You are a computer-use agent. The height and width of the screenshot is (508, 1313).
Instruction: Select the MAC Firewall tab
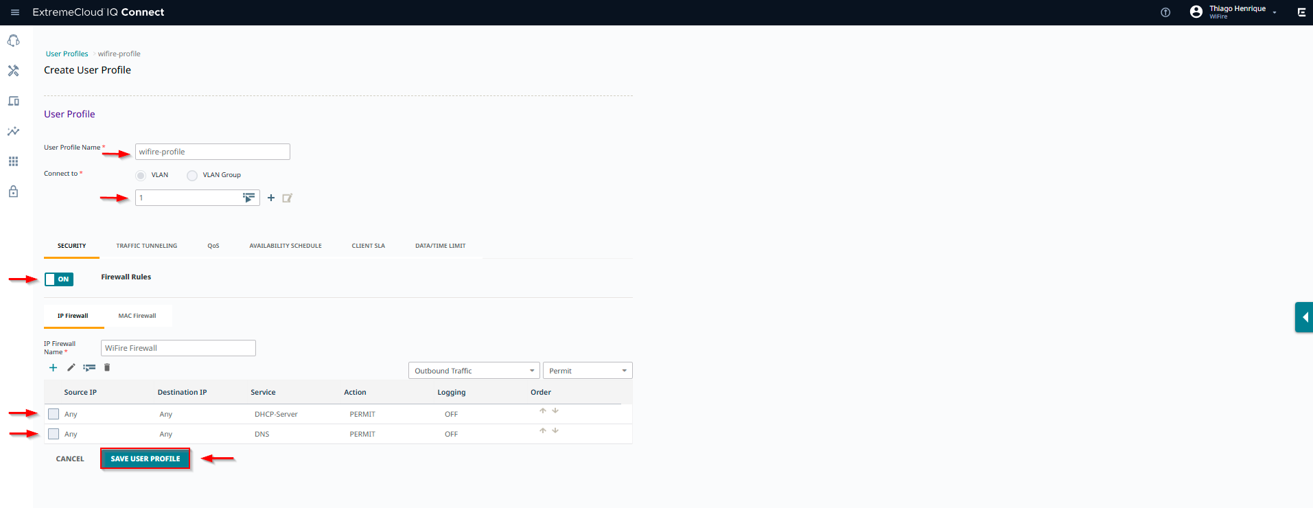(137, 316)
